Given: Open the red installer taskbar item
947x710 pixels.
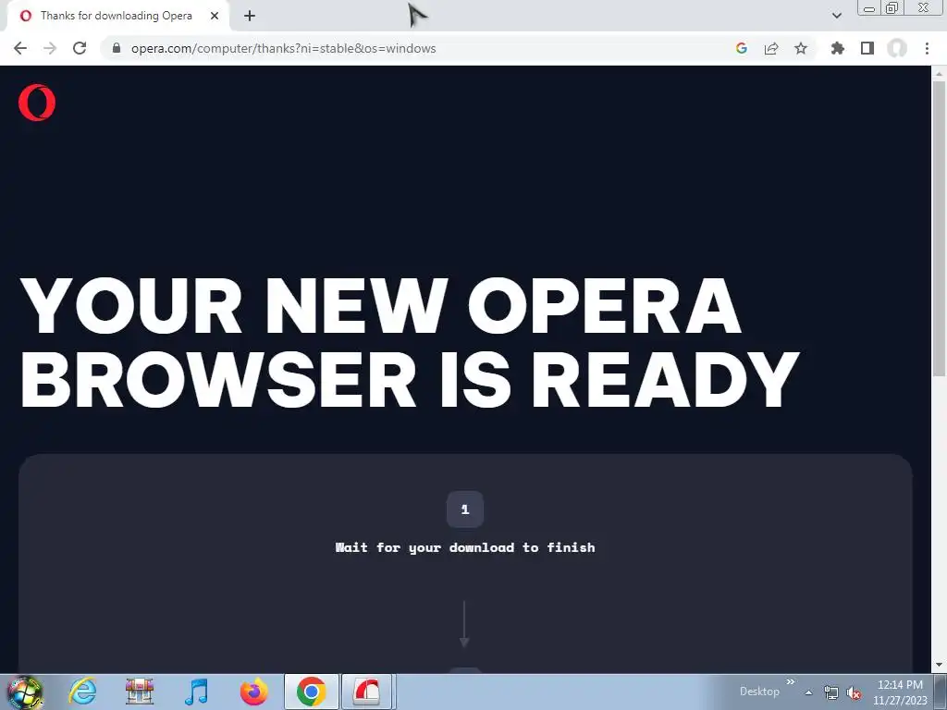Looking at the screenshot, I should pos(367,692).
